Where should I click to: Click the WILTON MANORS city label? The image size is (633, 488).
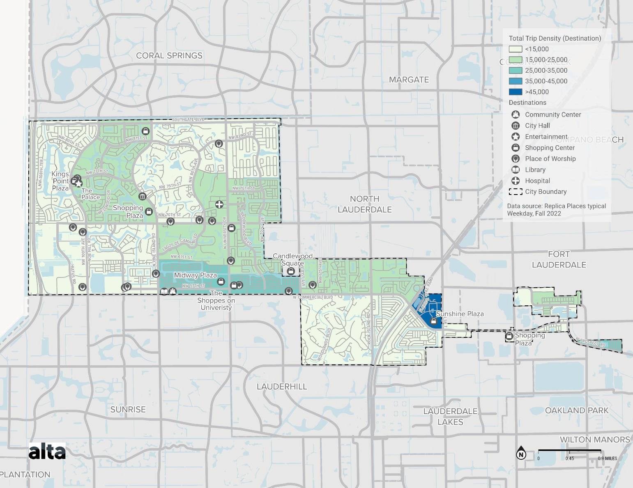595,440
